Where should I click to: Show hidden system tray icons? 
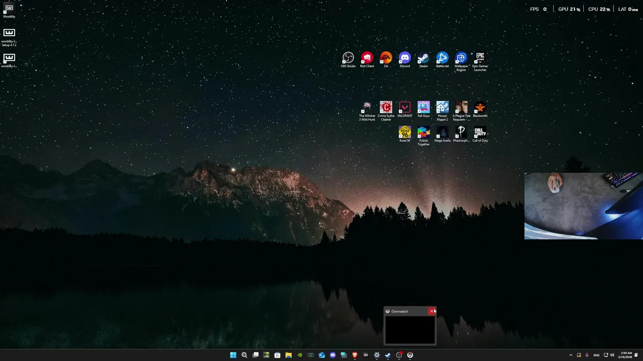coord(571,355)
